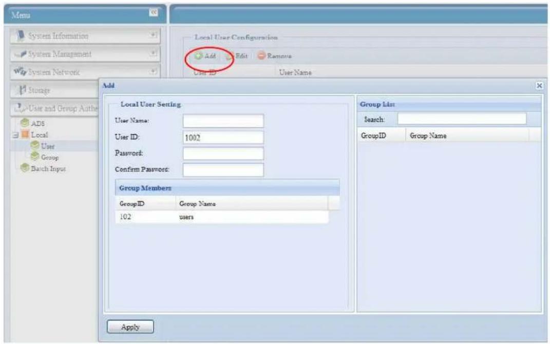The width and height of the screenshot is (550, 344).
Task: Click the ADS tree icon
Action: click(25, 123)
